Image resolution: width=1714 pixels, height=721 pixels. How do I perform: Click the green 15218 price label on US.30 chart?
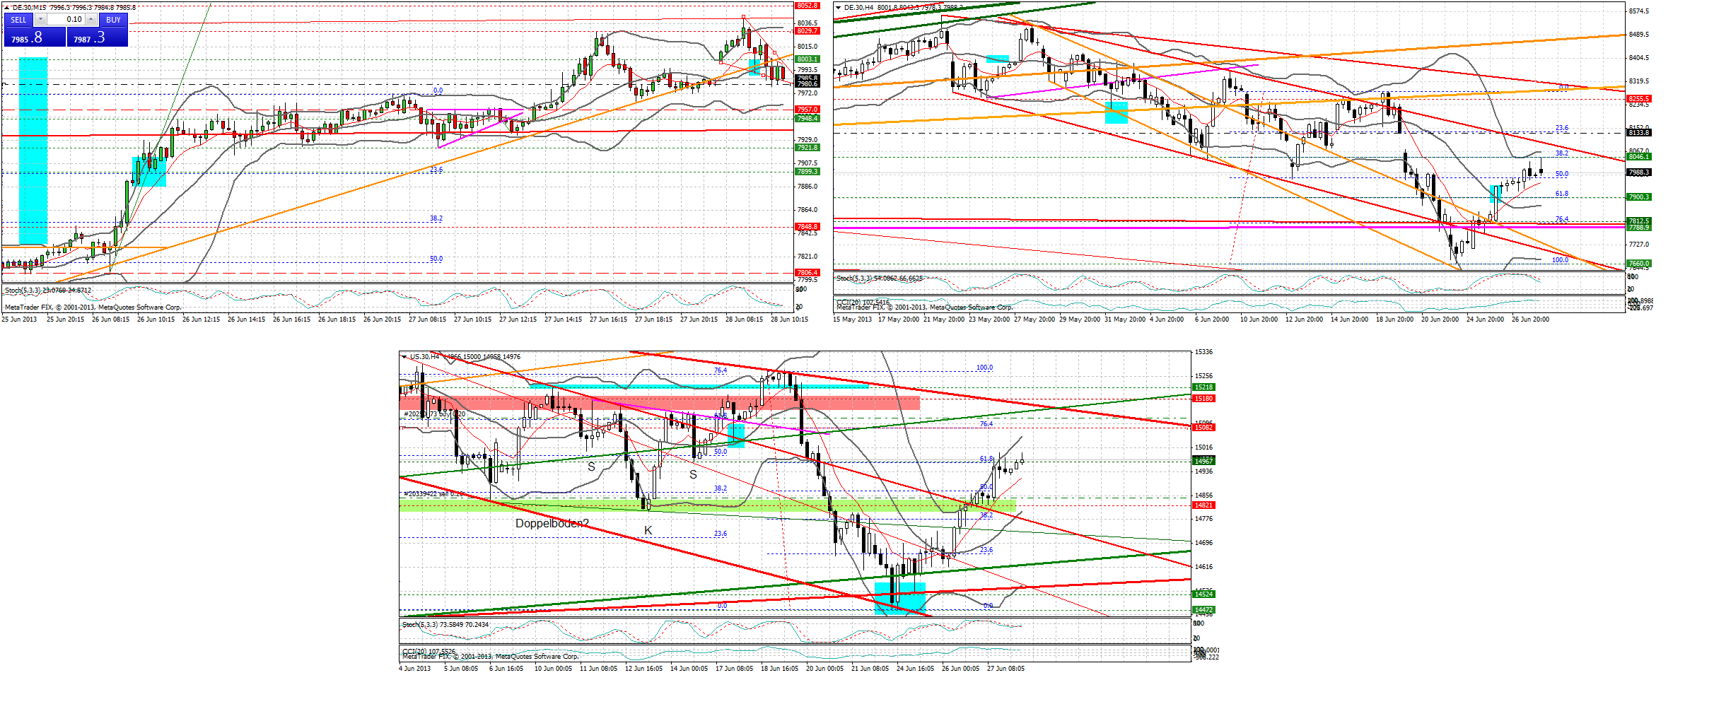1203,387
